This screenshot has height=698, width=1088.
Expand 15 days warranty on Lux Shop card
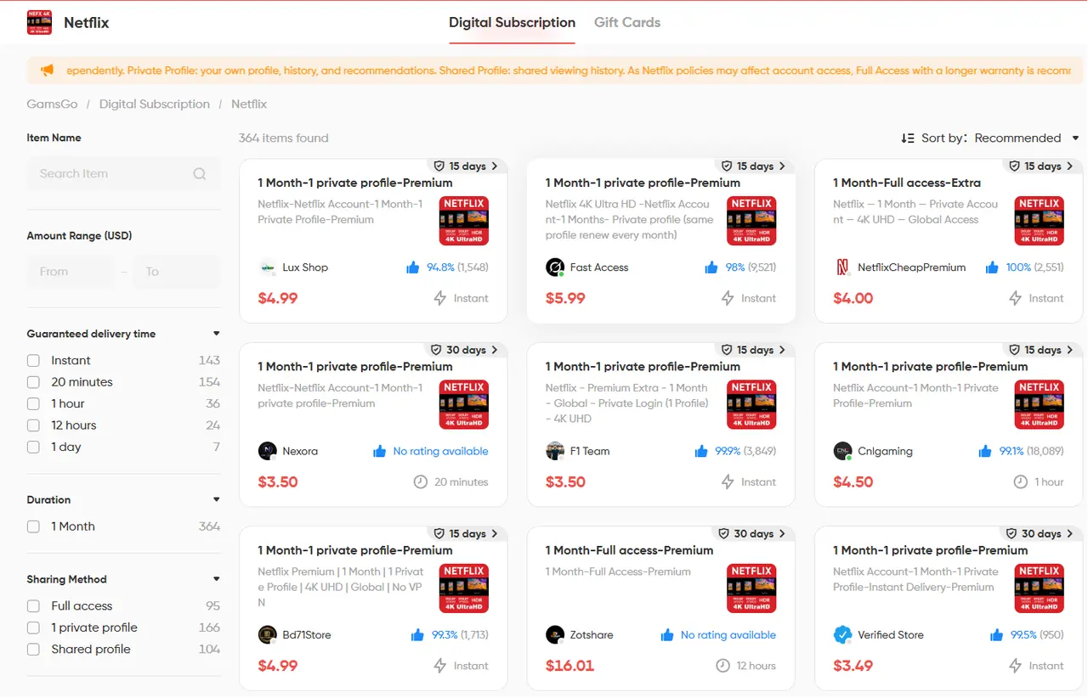tap(466, 166)
